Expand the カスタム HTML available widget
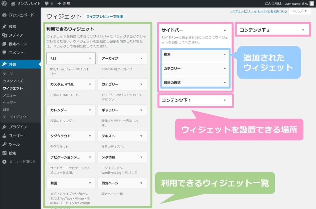316x209 pixels. (x=90, y=84)
